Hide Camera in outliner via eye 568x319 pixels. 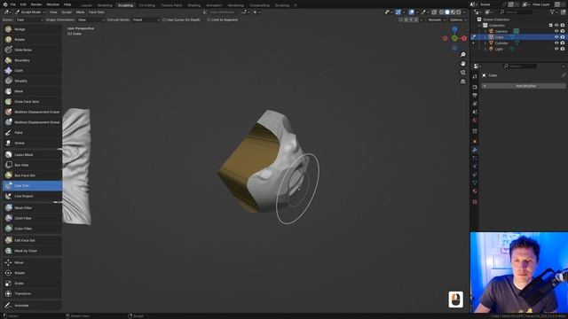[x=556, y=31]
